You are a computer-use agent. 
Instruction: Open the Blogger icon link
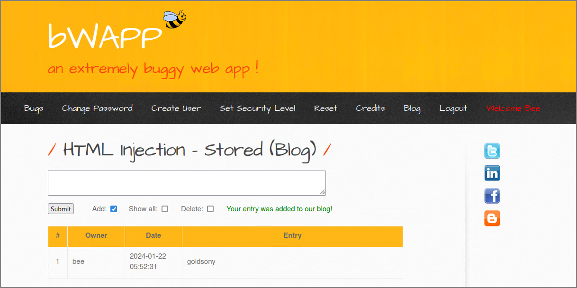492,218
